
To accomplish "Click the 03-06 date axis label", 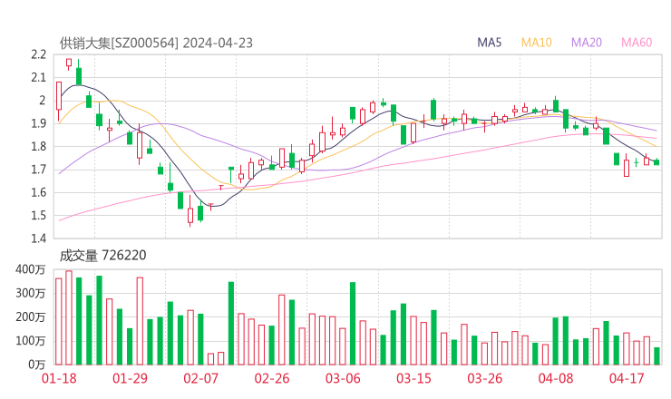I will pos(343,378).
